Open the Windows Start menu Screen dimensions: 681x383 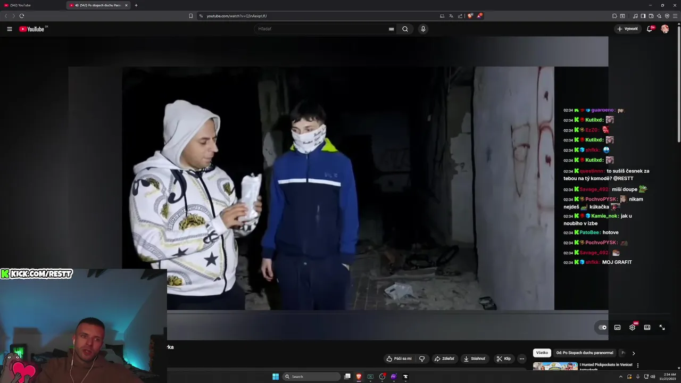(x=276, y=377)
